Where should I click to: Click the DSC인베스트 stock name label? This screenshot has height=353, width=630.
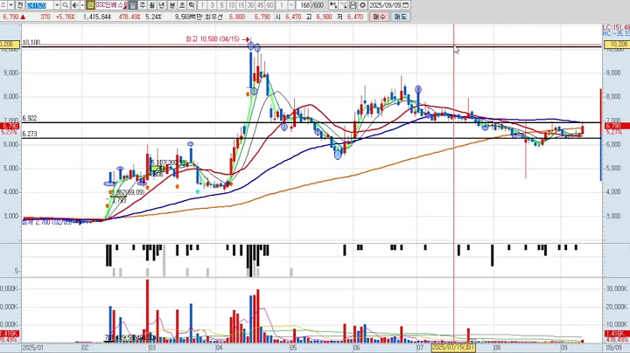111,5
